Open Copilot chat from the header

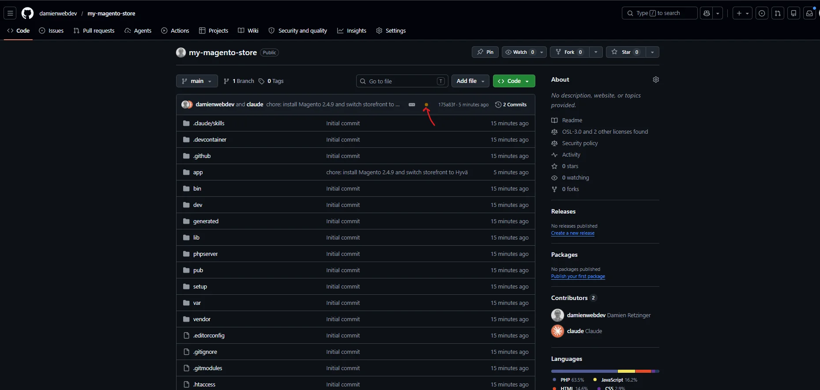click(x=707, y=13)
